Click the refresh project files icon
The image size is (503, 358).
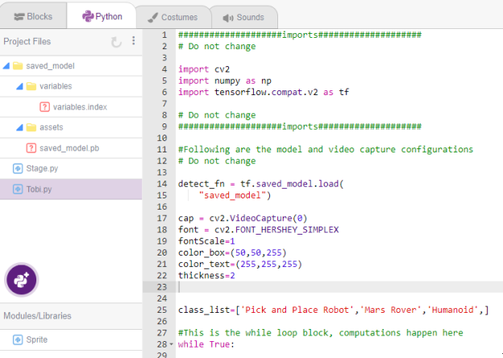pos(117,41)
